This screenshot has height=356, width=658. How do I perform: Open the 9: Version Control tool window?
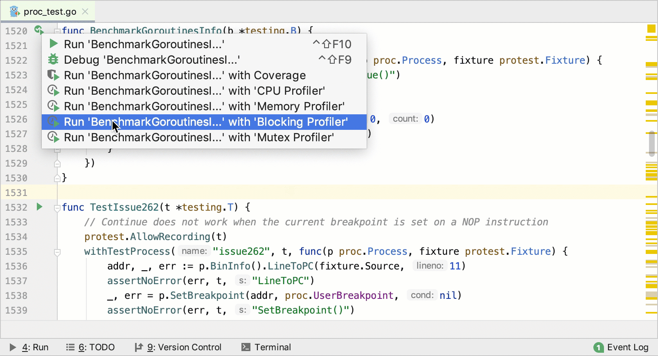pyautogui.click(x=178, y=347)
